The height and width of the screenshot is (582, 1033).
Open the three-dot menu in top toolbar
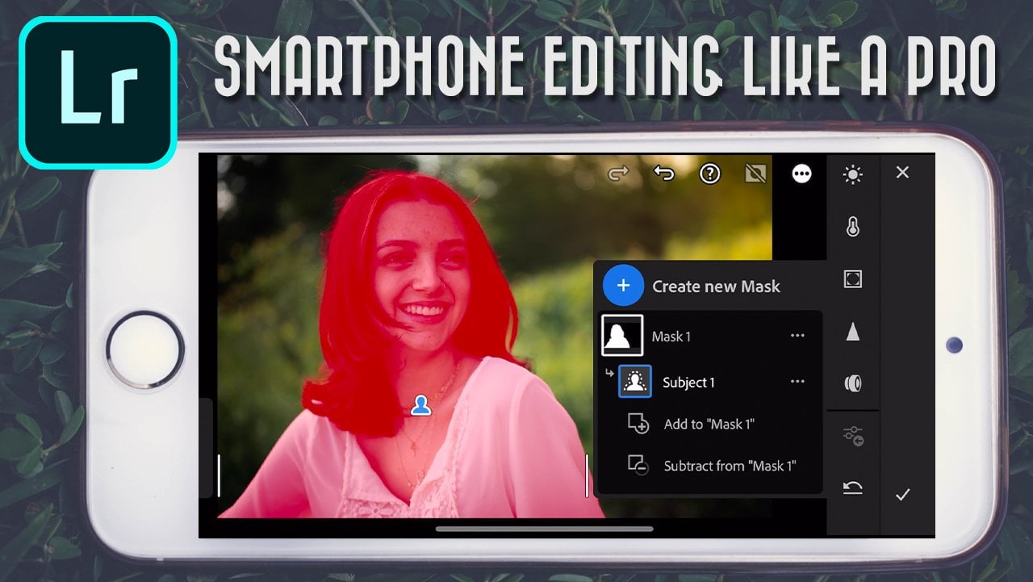click(x=801, y=174)
